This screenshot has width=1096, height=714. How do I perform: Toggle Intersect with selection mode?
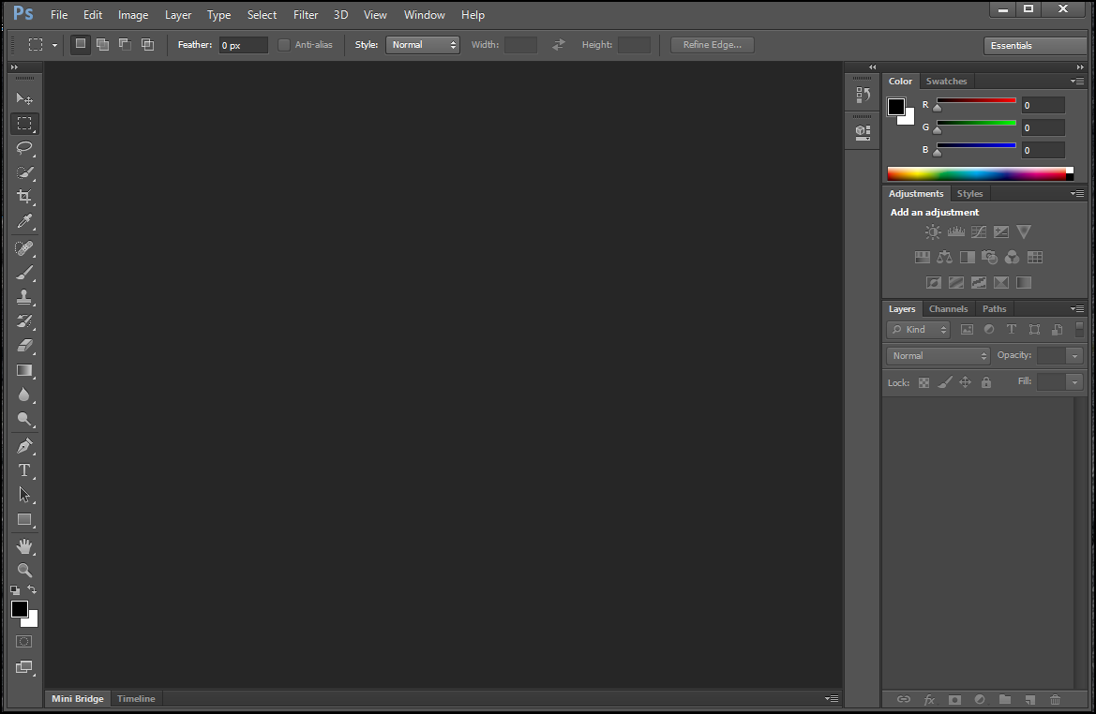[147, 45]
